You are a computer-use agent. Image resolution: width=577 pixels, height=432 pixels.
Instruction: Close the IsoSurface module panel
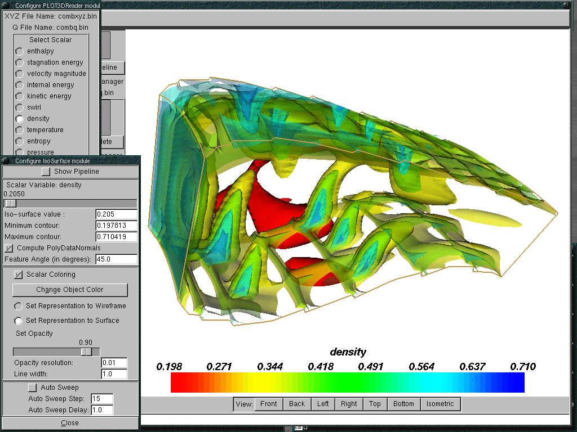[x=70, y=423]
